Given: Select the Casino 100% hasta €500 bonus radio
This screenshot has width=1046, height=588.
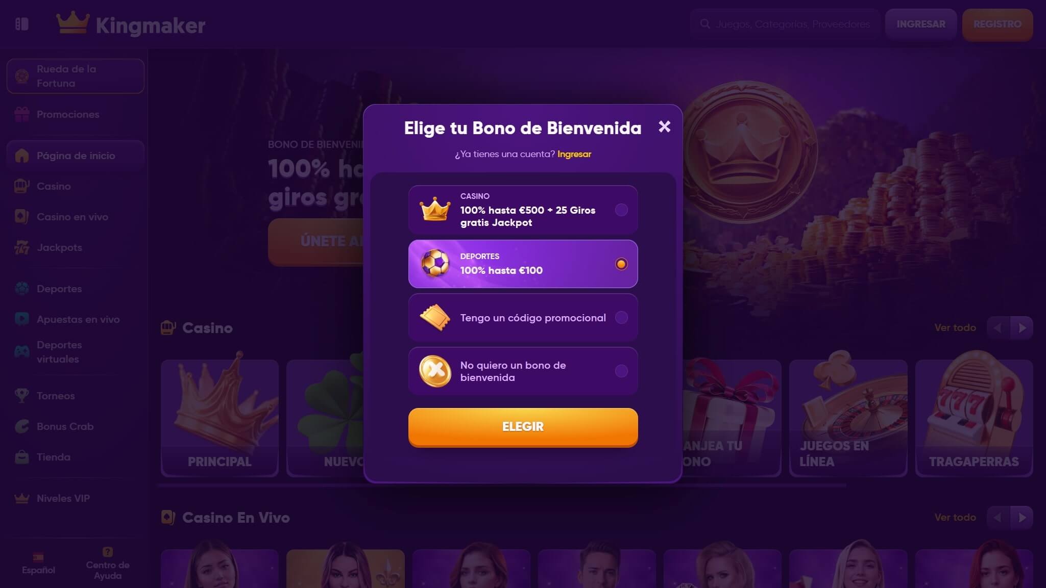Looking at the screenshot, I should [621, 210].
